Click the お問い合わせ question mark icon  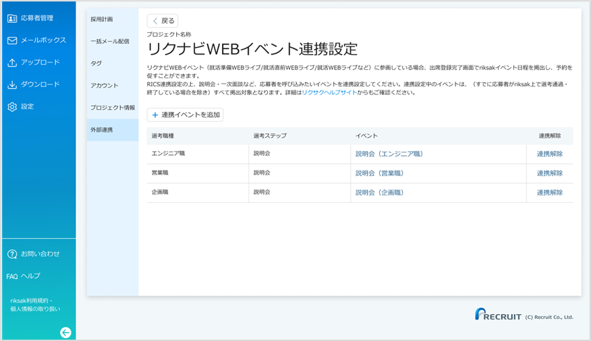[12, 254]
